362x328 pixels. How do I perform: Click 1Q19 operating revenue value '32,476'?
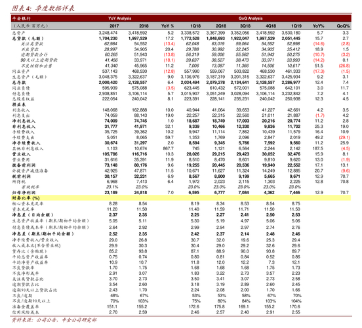click(x=294, y=154)
